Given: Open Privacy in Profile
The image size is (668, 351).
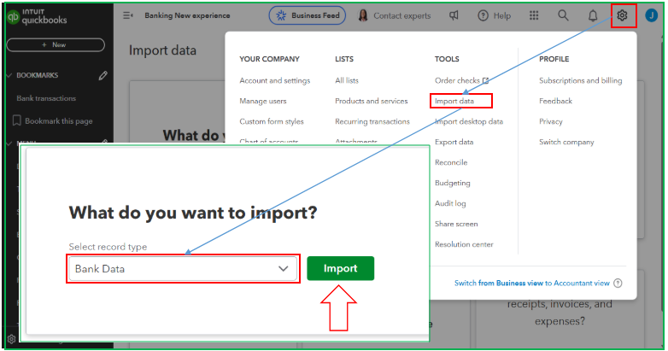Looking at the screenshot, I should click(551, 121).
